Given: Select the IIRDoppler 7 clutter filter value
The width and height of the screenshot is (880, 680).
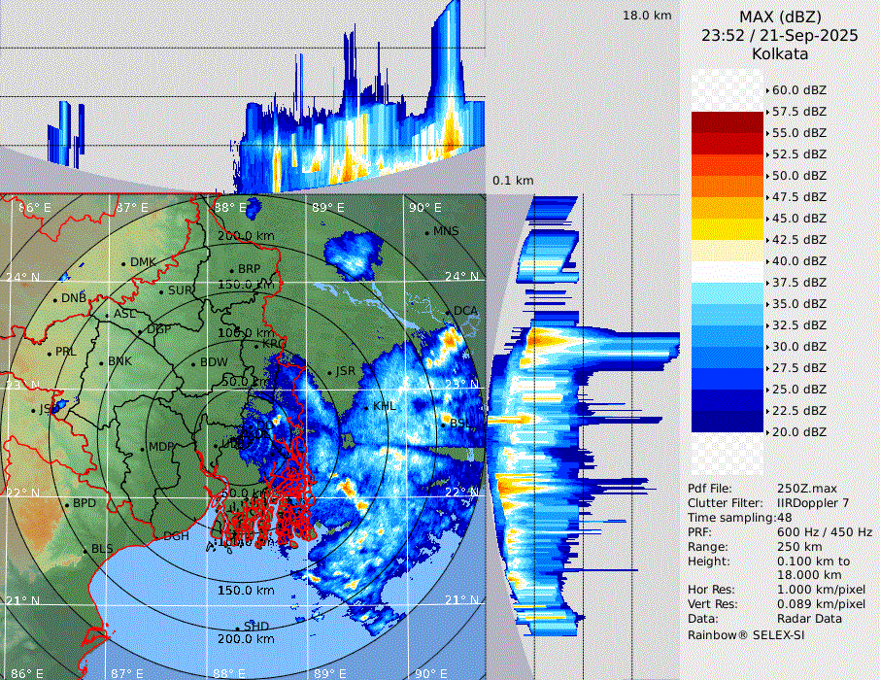Looking at the screenshot, I should click(813, 503).
